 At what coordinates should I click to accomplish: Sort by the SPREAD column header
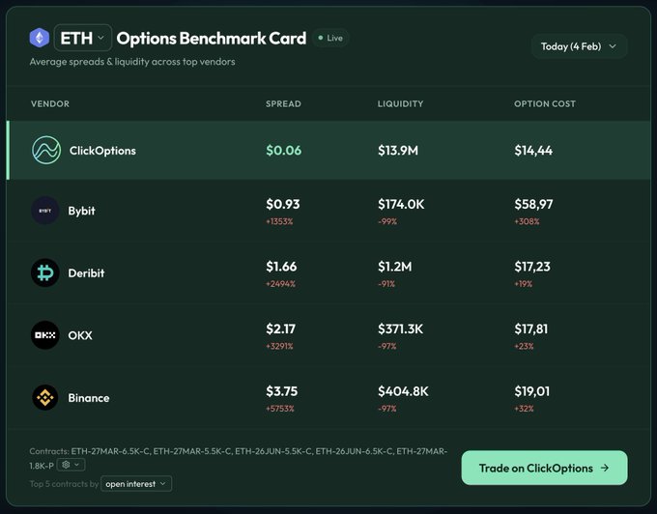pyautogui.click(x=283, y=104)
